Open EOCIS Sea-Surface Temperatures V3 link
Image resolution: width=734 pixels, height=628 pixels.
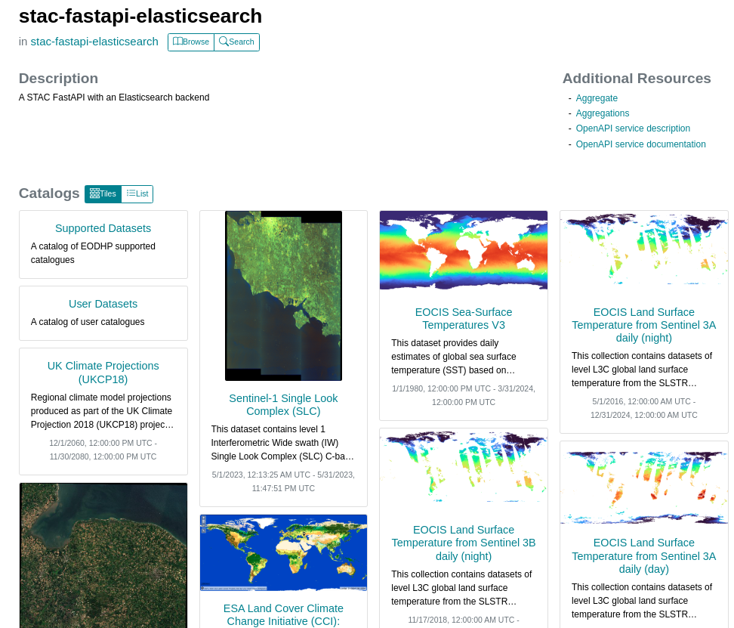464,318
